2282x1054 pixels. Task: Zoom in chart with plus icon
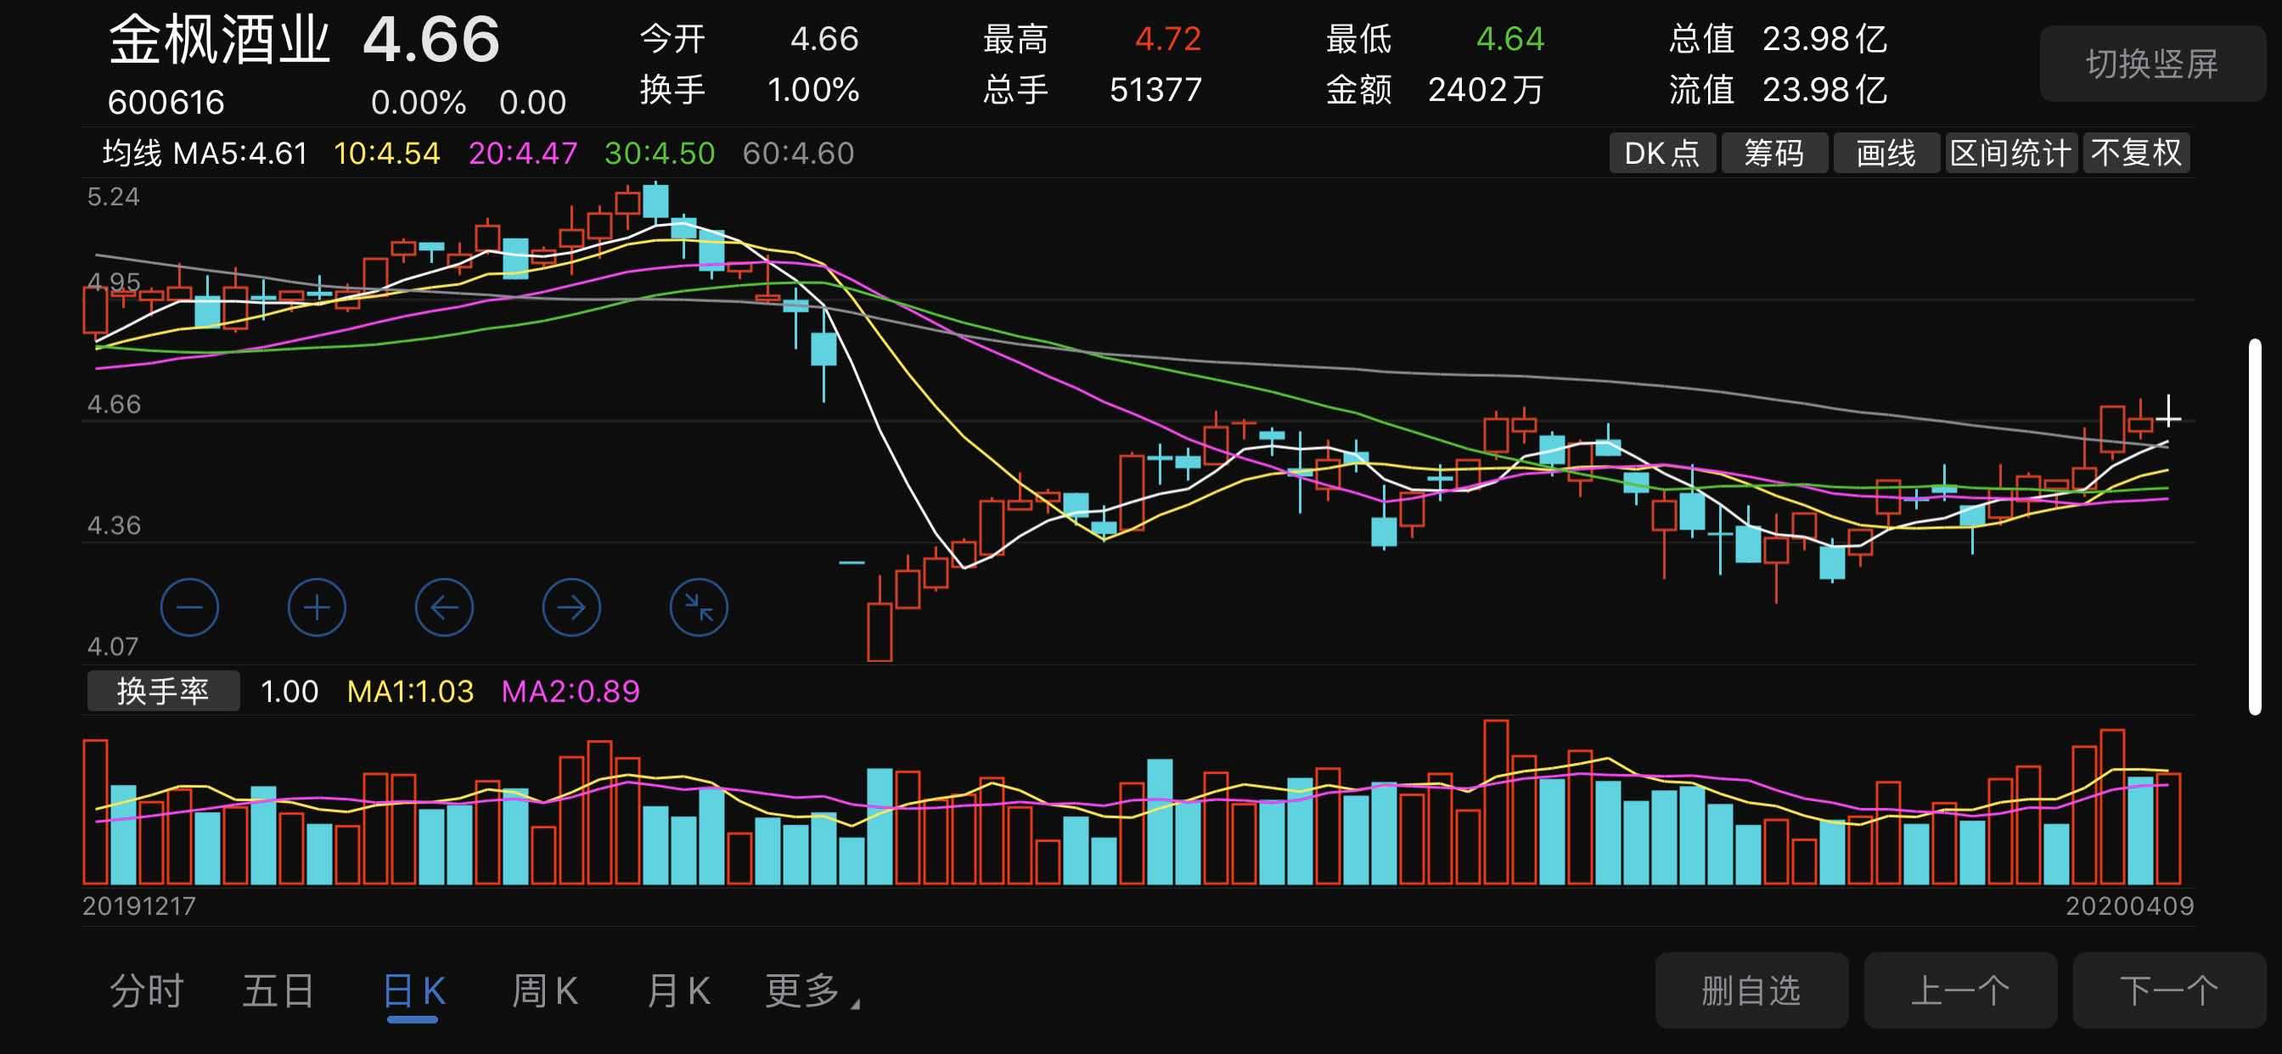pos(318,608)
